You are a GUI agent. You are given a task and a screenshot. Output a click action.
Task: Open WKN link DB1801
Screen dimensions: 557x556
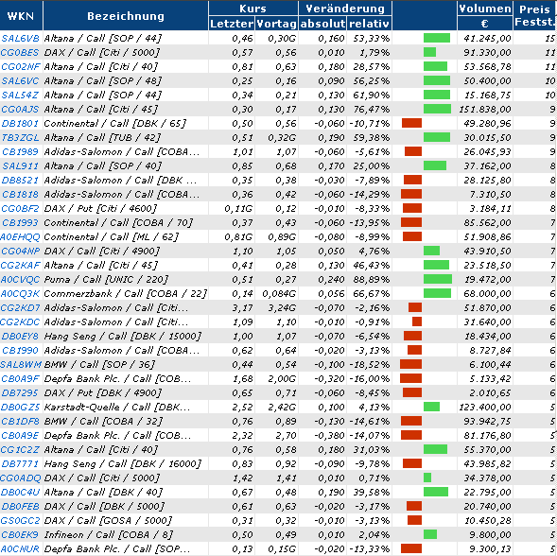[x=20, y=123]
